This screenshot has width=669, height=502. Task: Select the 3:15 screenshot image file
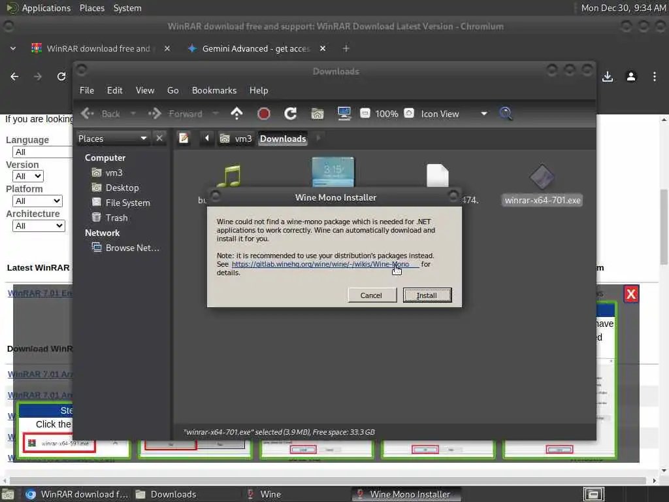tap(333, 172)
